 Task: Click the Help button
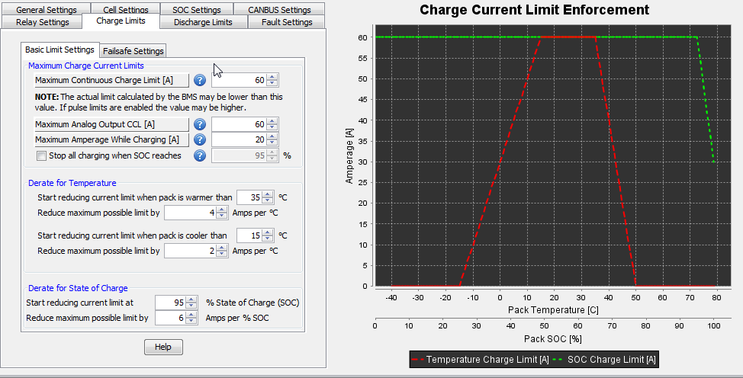coord(163,347)
